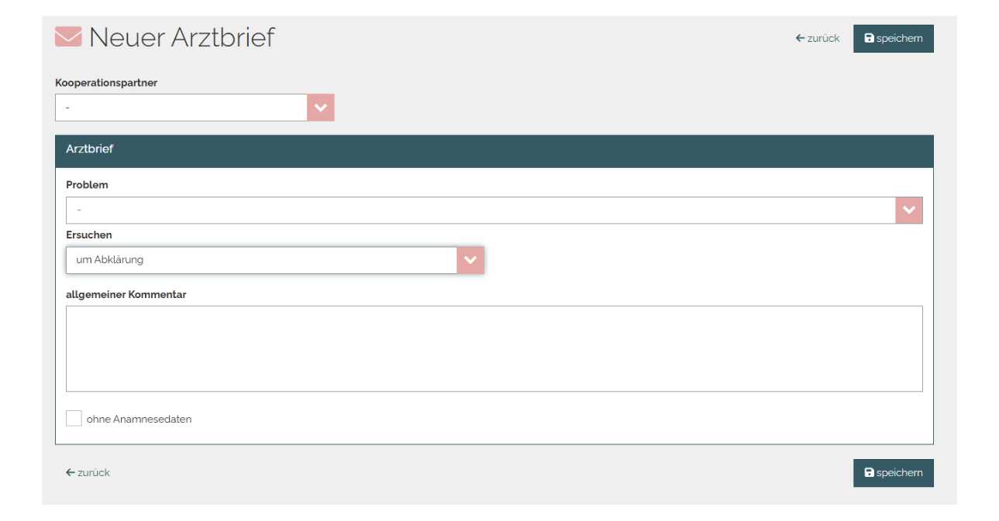Viewport: 999px width, 521px height.
Task: Click the Kooperationspartner select field showing a dash
Action: click(x=181, y=108)
